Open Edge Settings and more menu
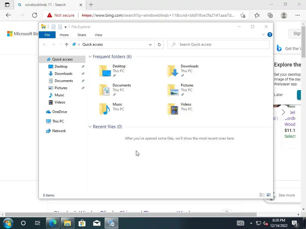Screen dimensions: 306x229 [x=297, y=15]
